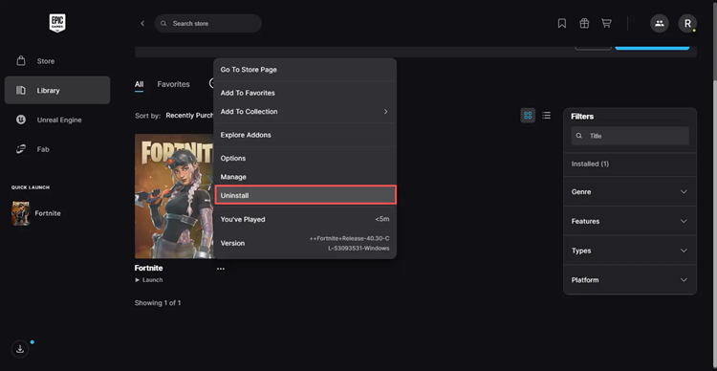
Task: Click Fortnite's three-dot menu button
Action: (x=221, y=269)
